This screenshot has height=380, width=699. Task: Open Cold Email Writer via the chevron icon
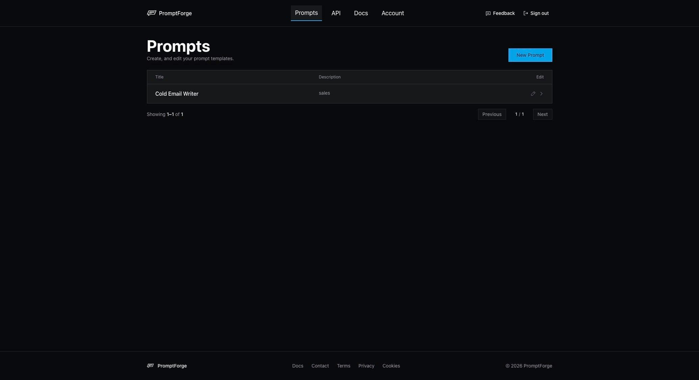click(541, 94)
